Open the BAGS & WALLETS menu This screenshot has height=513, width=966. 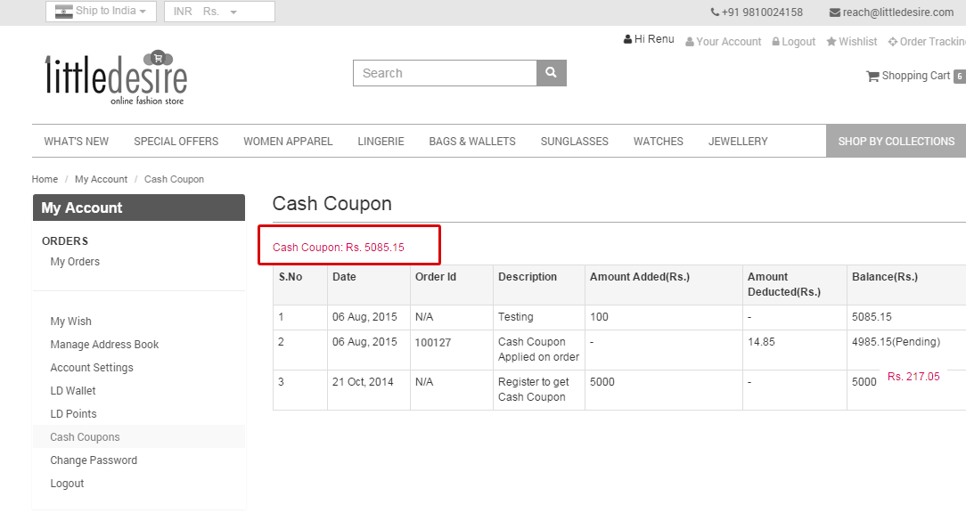point(472,141)
